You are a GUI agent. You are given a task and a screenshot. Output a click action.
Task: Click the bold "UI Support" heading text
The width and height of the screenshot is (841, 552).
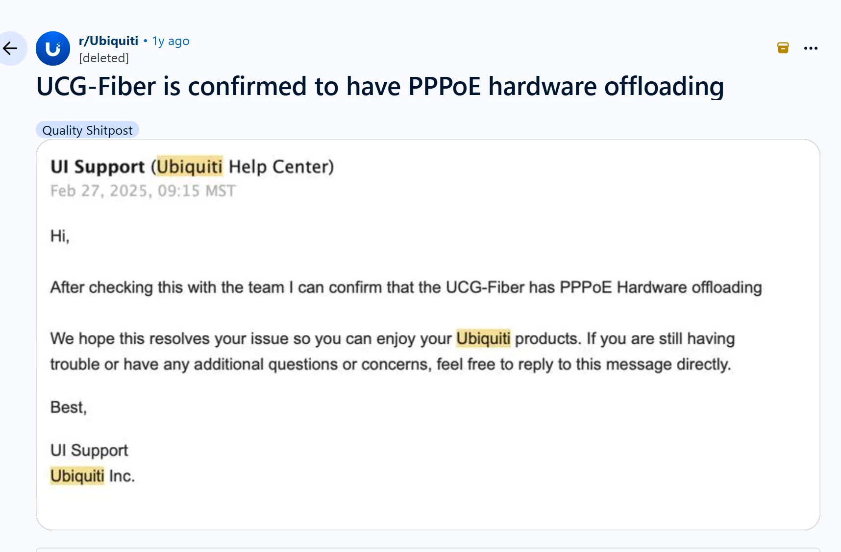[x=98, y=167]
